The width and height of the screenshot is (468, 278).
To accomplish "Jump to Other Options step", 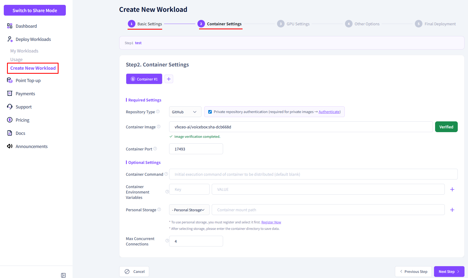I will click(362, 24).
